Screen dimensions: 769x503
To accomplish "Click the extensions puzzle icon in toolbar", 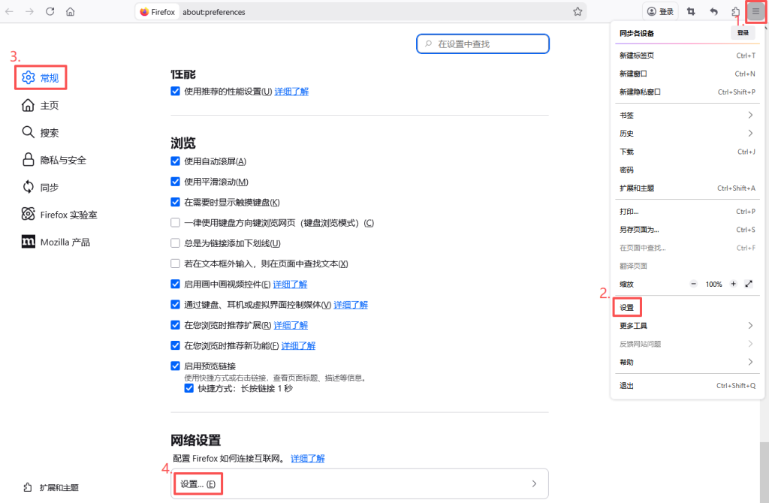I will (x=736, y=12).
